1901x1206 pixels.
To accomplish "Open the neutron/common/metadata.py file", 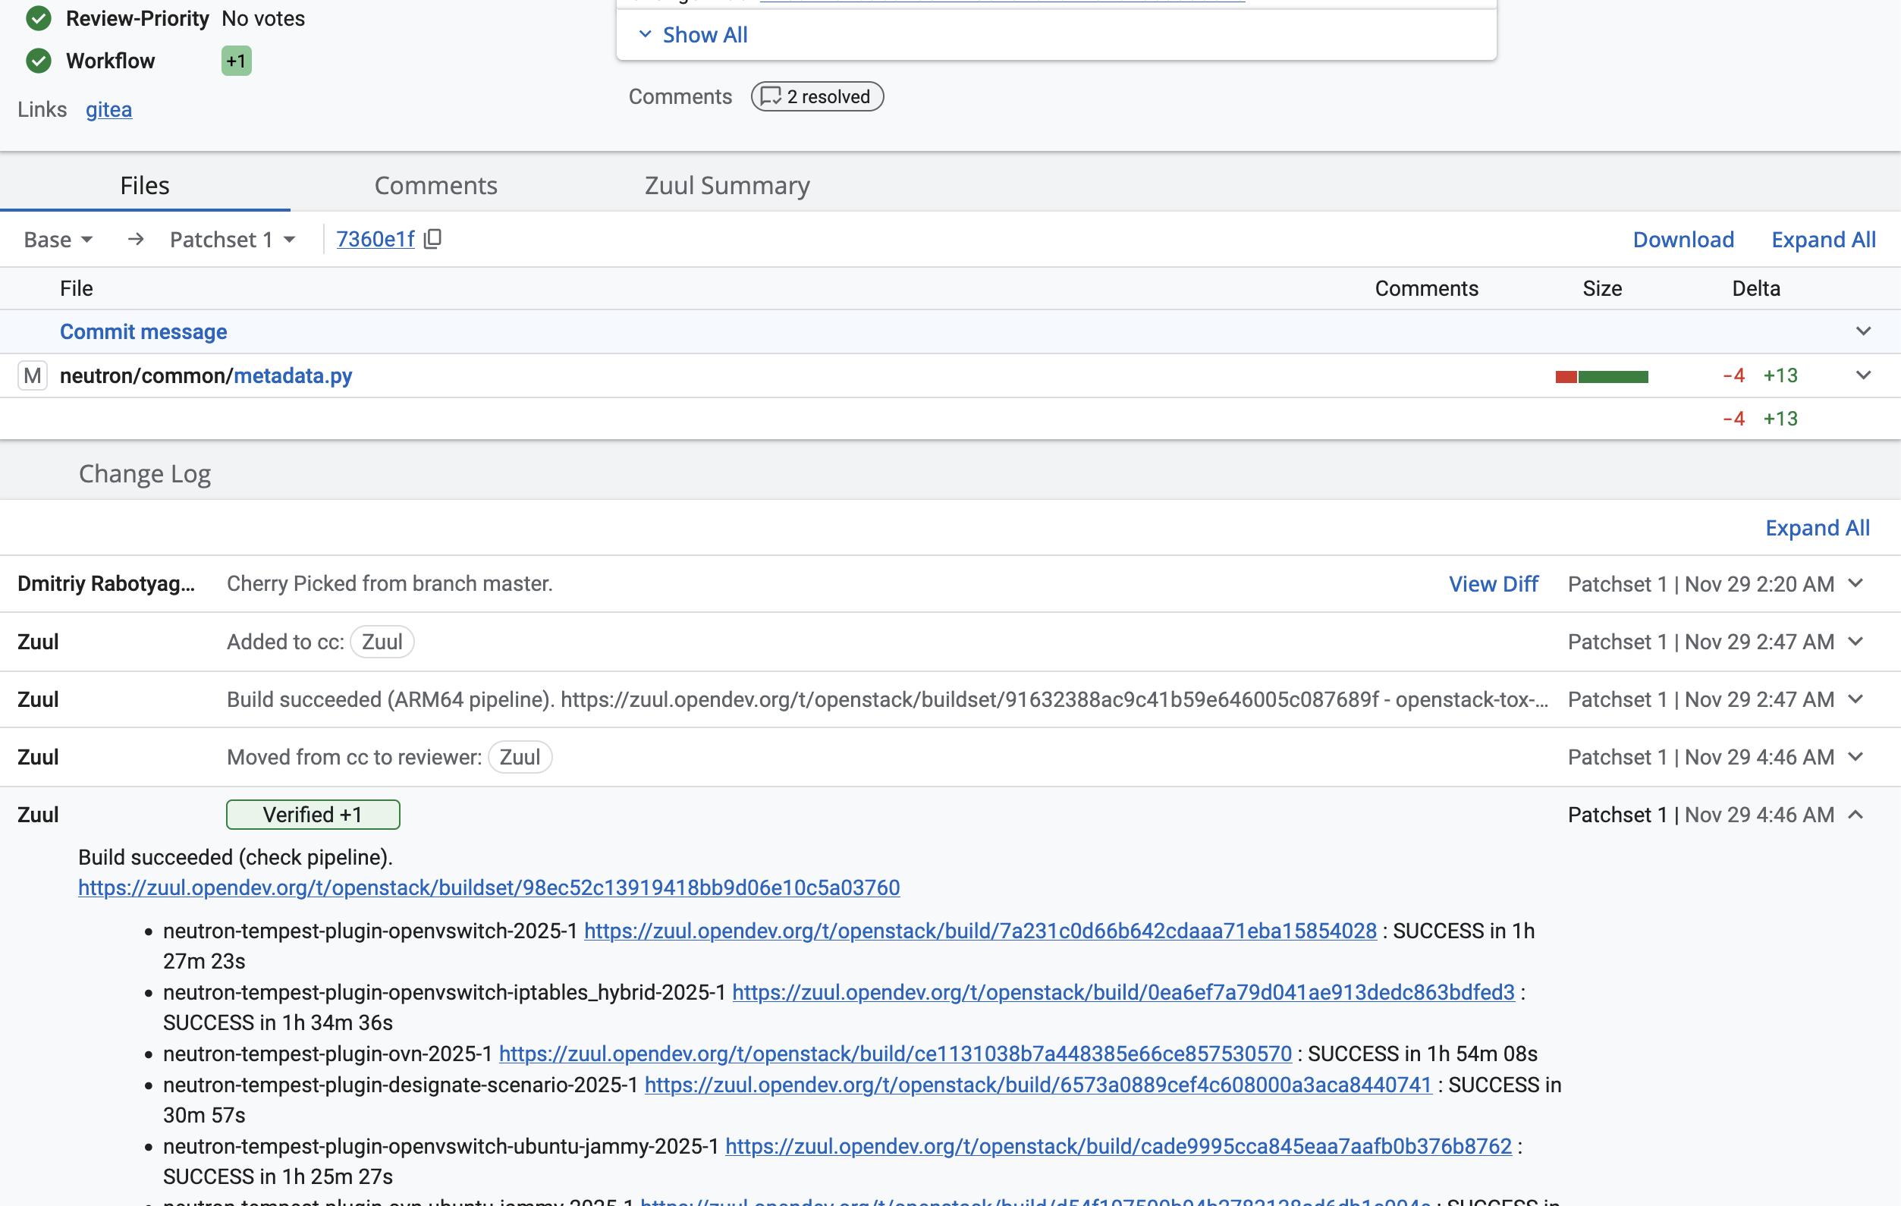I will [206, 375].
